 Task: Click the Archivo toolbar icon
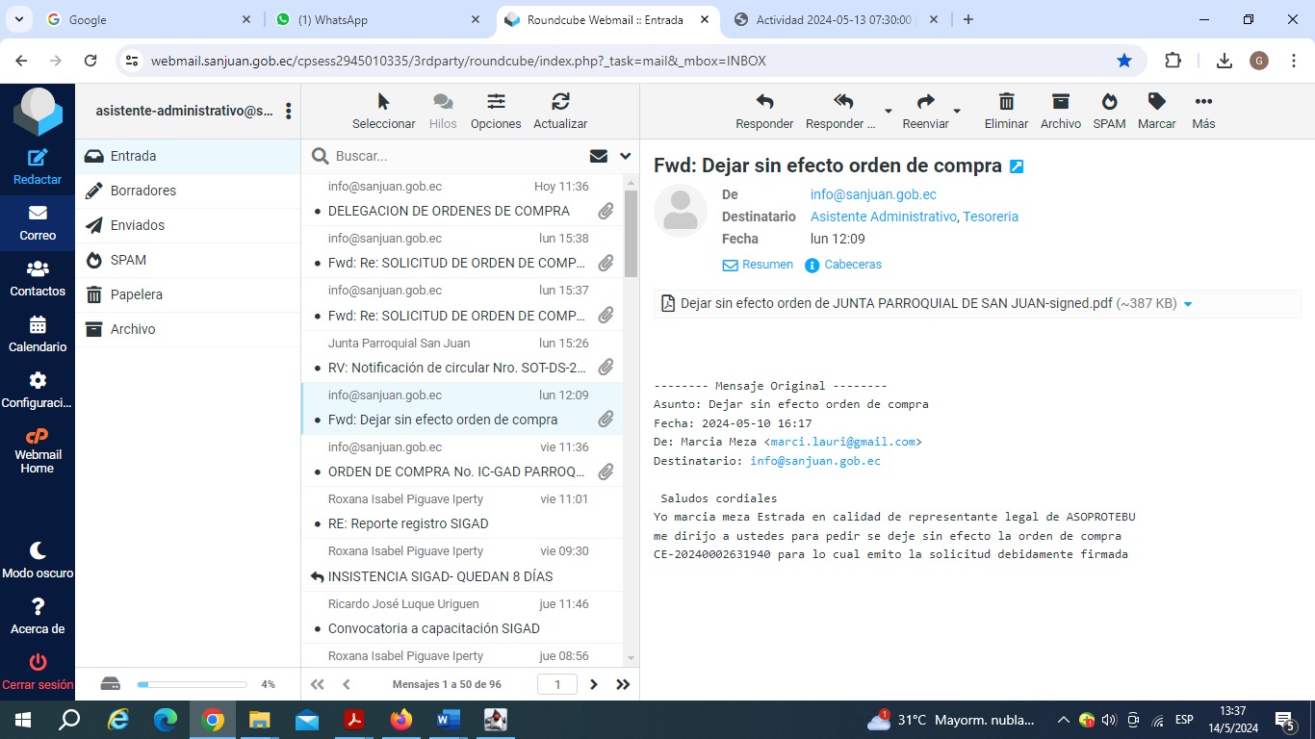pos(1060,102)
